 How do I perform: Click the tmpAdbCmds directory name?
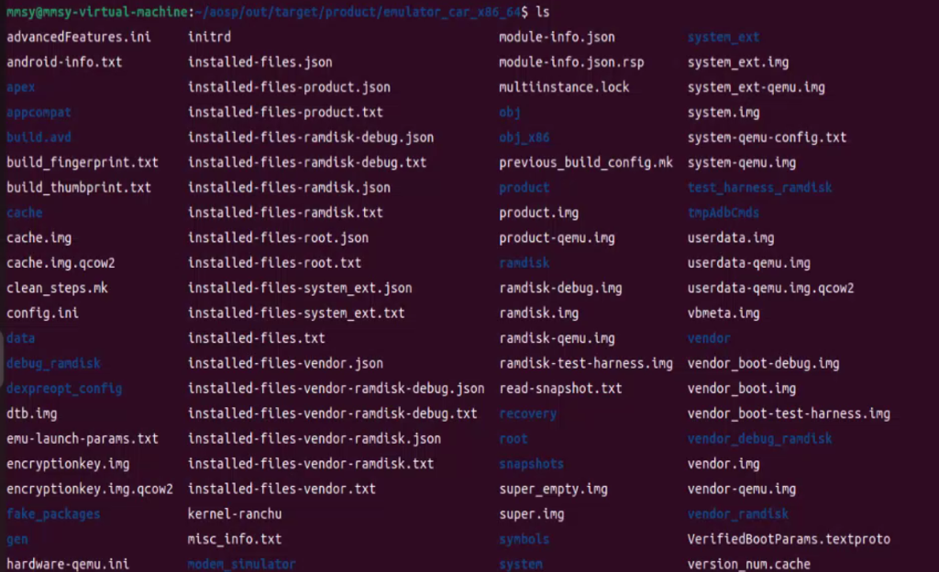(723, 213)
